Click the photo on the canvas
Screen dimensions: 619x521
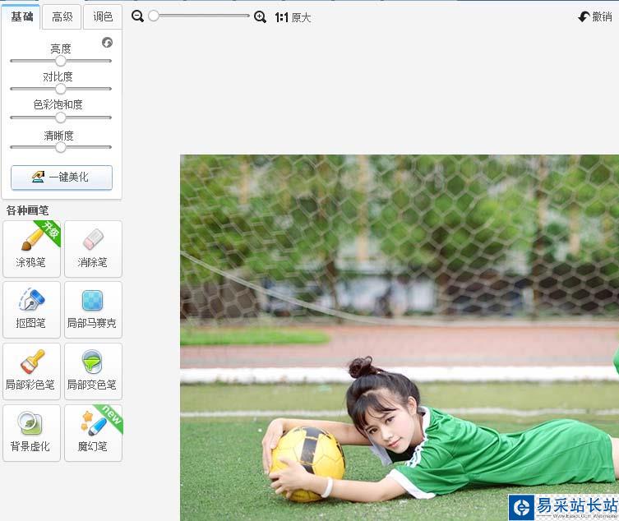pos(400,338)
